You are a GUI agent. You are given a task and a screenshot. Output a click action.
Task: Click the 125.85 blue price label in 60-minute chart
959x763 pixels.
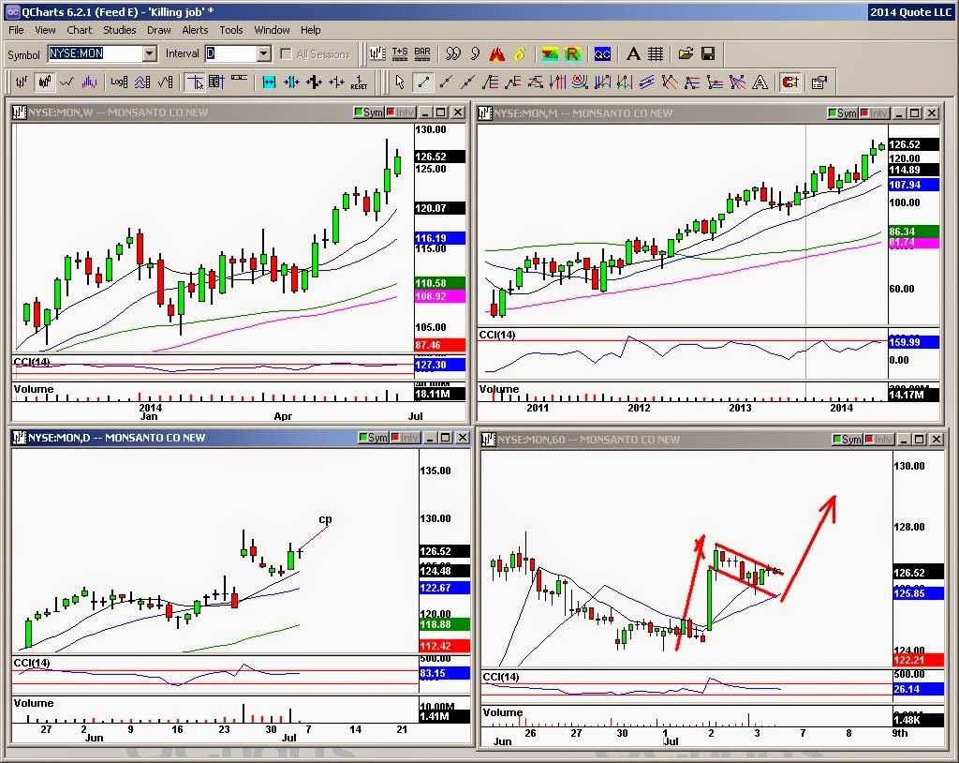tap(918, 593)
